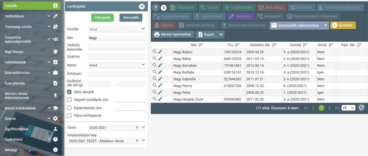Open the filter 'T' round icon in toolbar

[x=155, y=8]
